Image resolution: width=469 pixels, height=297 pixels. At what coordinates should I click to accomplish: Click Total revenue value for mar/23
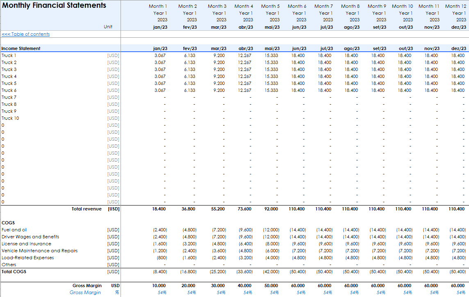click(218, 209)
